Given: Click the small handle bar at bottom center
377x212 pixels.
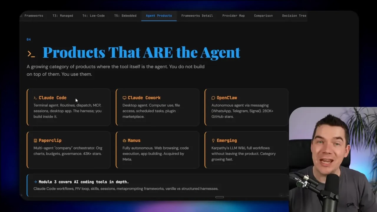Looking at the screenshot, I should pyautogui.click(x=220, y=197).
